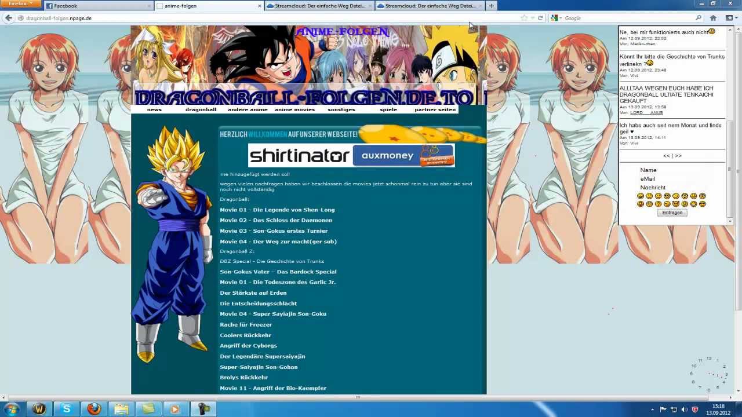Open the spiele menu item
This screenshot has height=417, width=742.
click(x=388, y=109)
